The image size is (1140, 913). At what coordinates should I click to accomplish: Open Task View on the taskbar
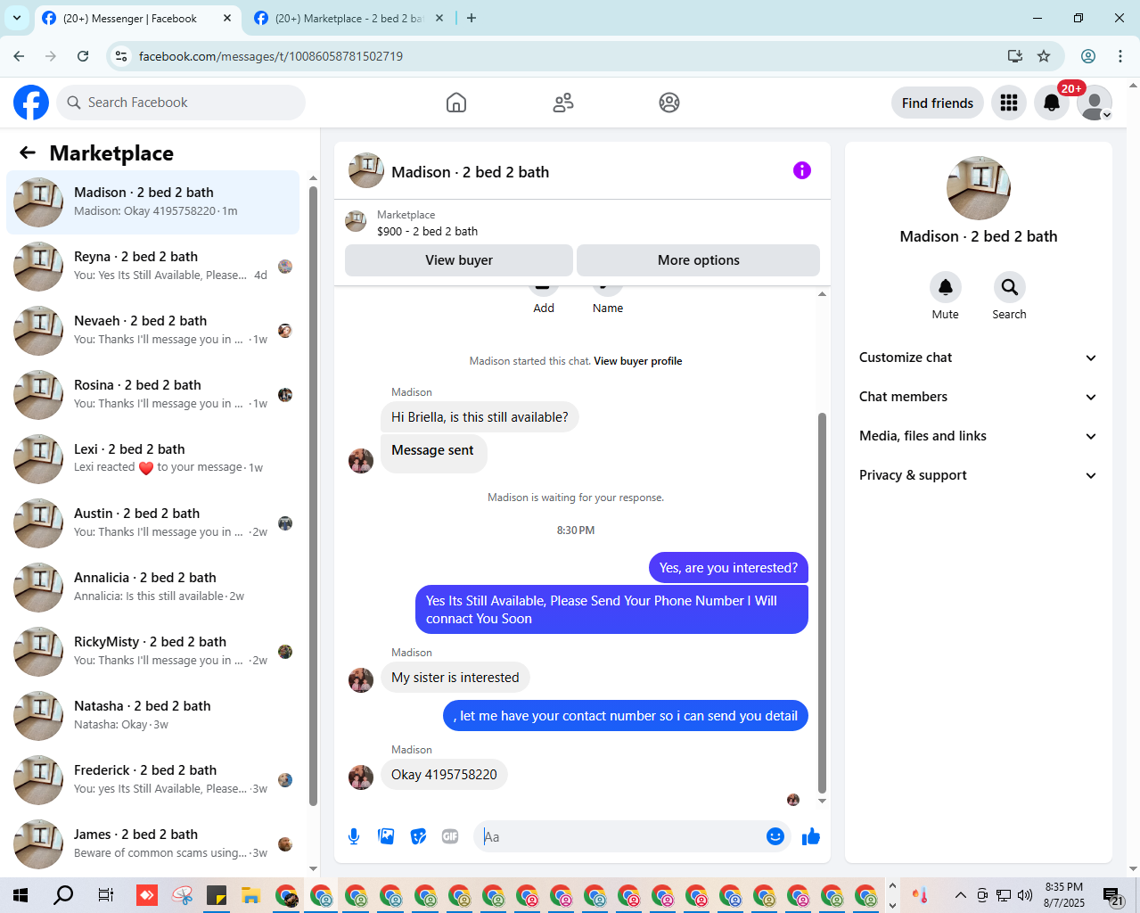pos(106,895)
